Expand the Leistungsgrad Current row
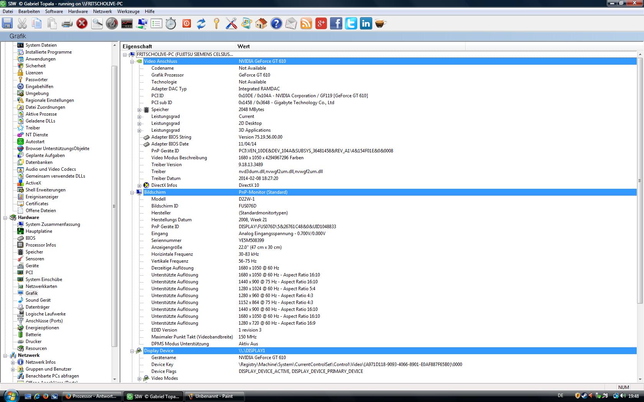The height and width of the screenshot is (402, 644). [x=140, y=117]
